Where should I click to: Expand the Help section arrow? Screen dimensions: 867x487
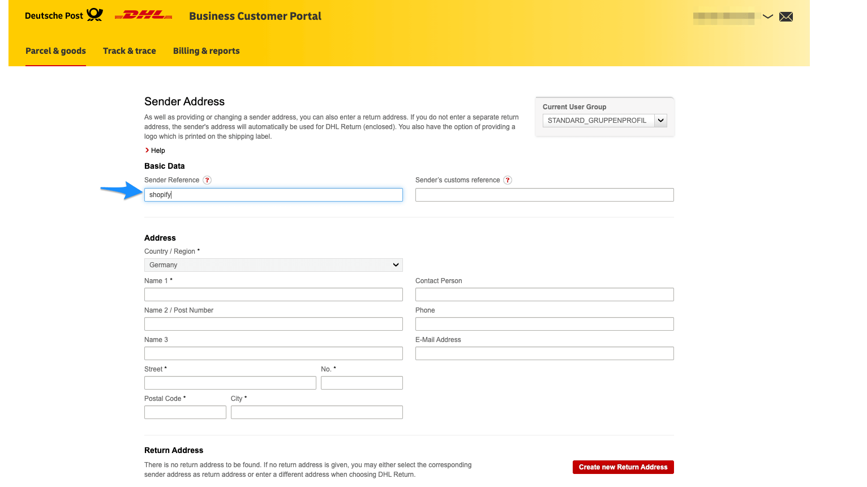147,150
